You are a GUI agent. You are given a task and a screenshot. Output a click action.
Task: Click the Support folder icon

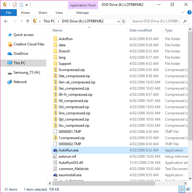[55, 64]
